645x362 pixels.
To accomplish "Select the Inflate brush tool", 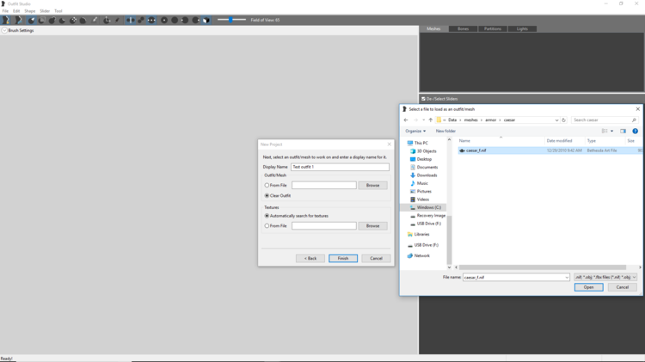I will (x=52, y=20).
